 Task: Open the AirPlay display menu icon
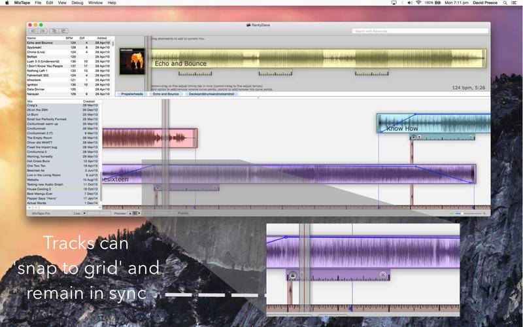coord(394,3)
